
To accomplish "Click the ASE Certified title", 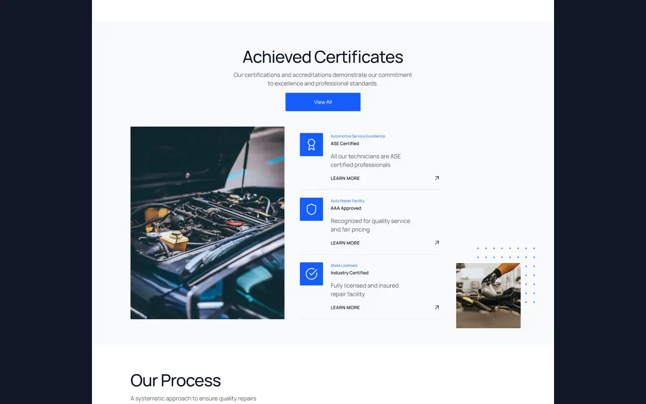I will tap(345, 144).
